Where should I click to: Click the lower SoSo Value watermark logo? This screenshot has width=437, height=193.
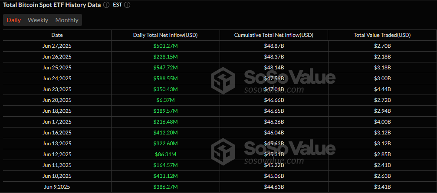pos(223,150)
